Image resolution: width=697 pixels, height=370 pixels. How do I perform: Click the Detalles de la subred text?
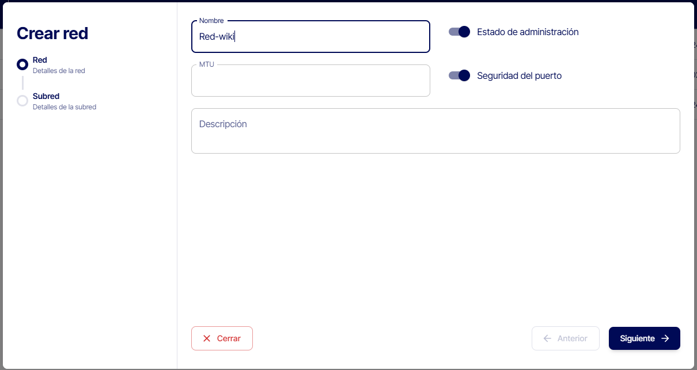click(x=65, y=107)
